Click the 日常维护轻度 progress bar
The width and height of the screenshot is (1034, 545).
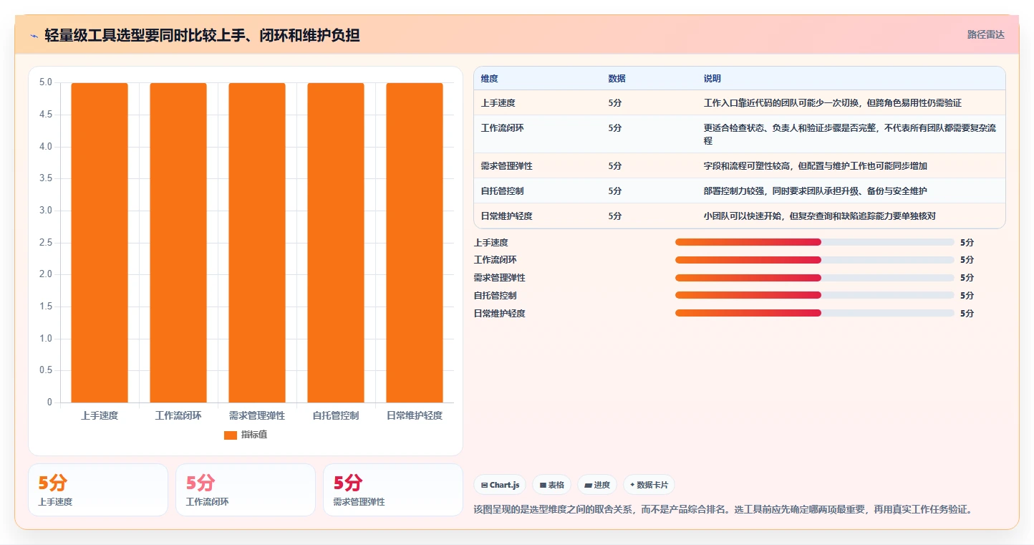[815, 313]
